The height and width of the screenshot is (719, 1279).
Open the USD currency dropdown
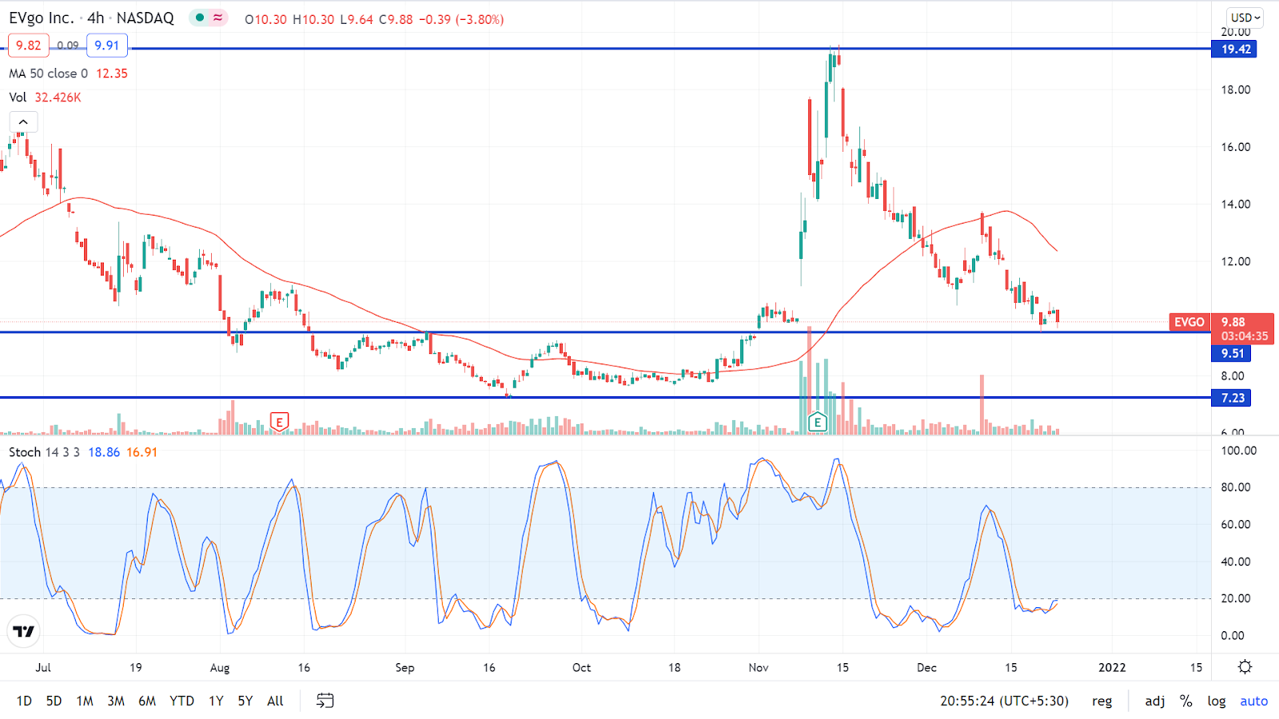point(1245,18)
